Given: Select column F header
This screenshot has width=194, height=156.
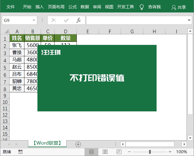Looking at the screenshot, I should pyautogui.click(x=110, y=31).
